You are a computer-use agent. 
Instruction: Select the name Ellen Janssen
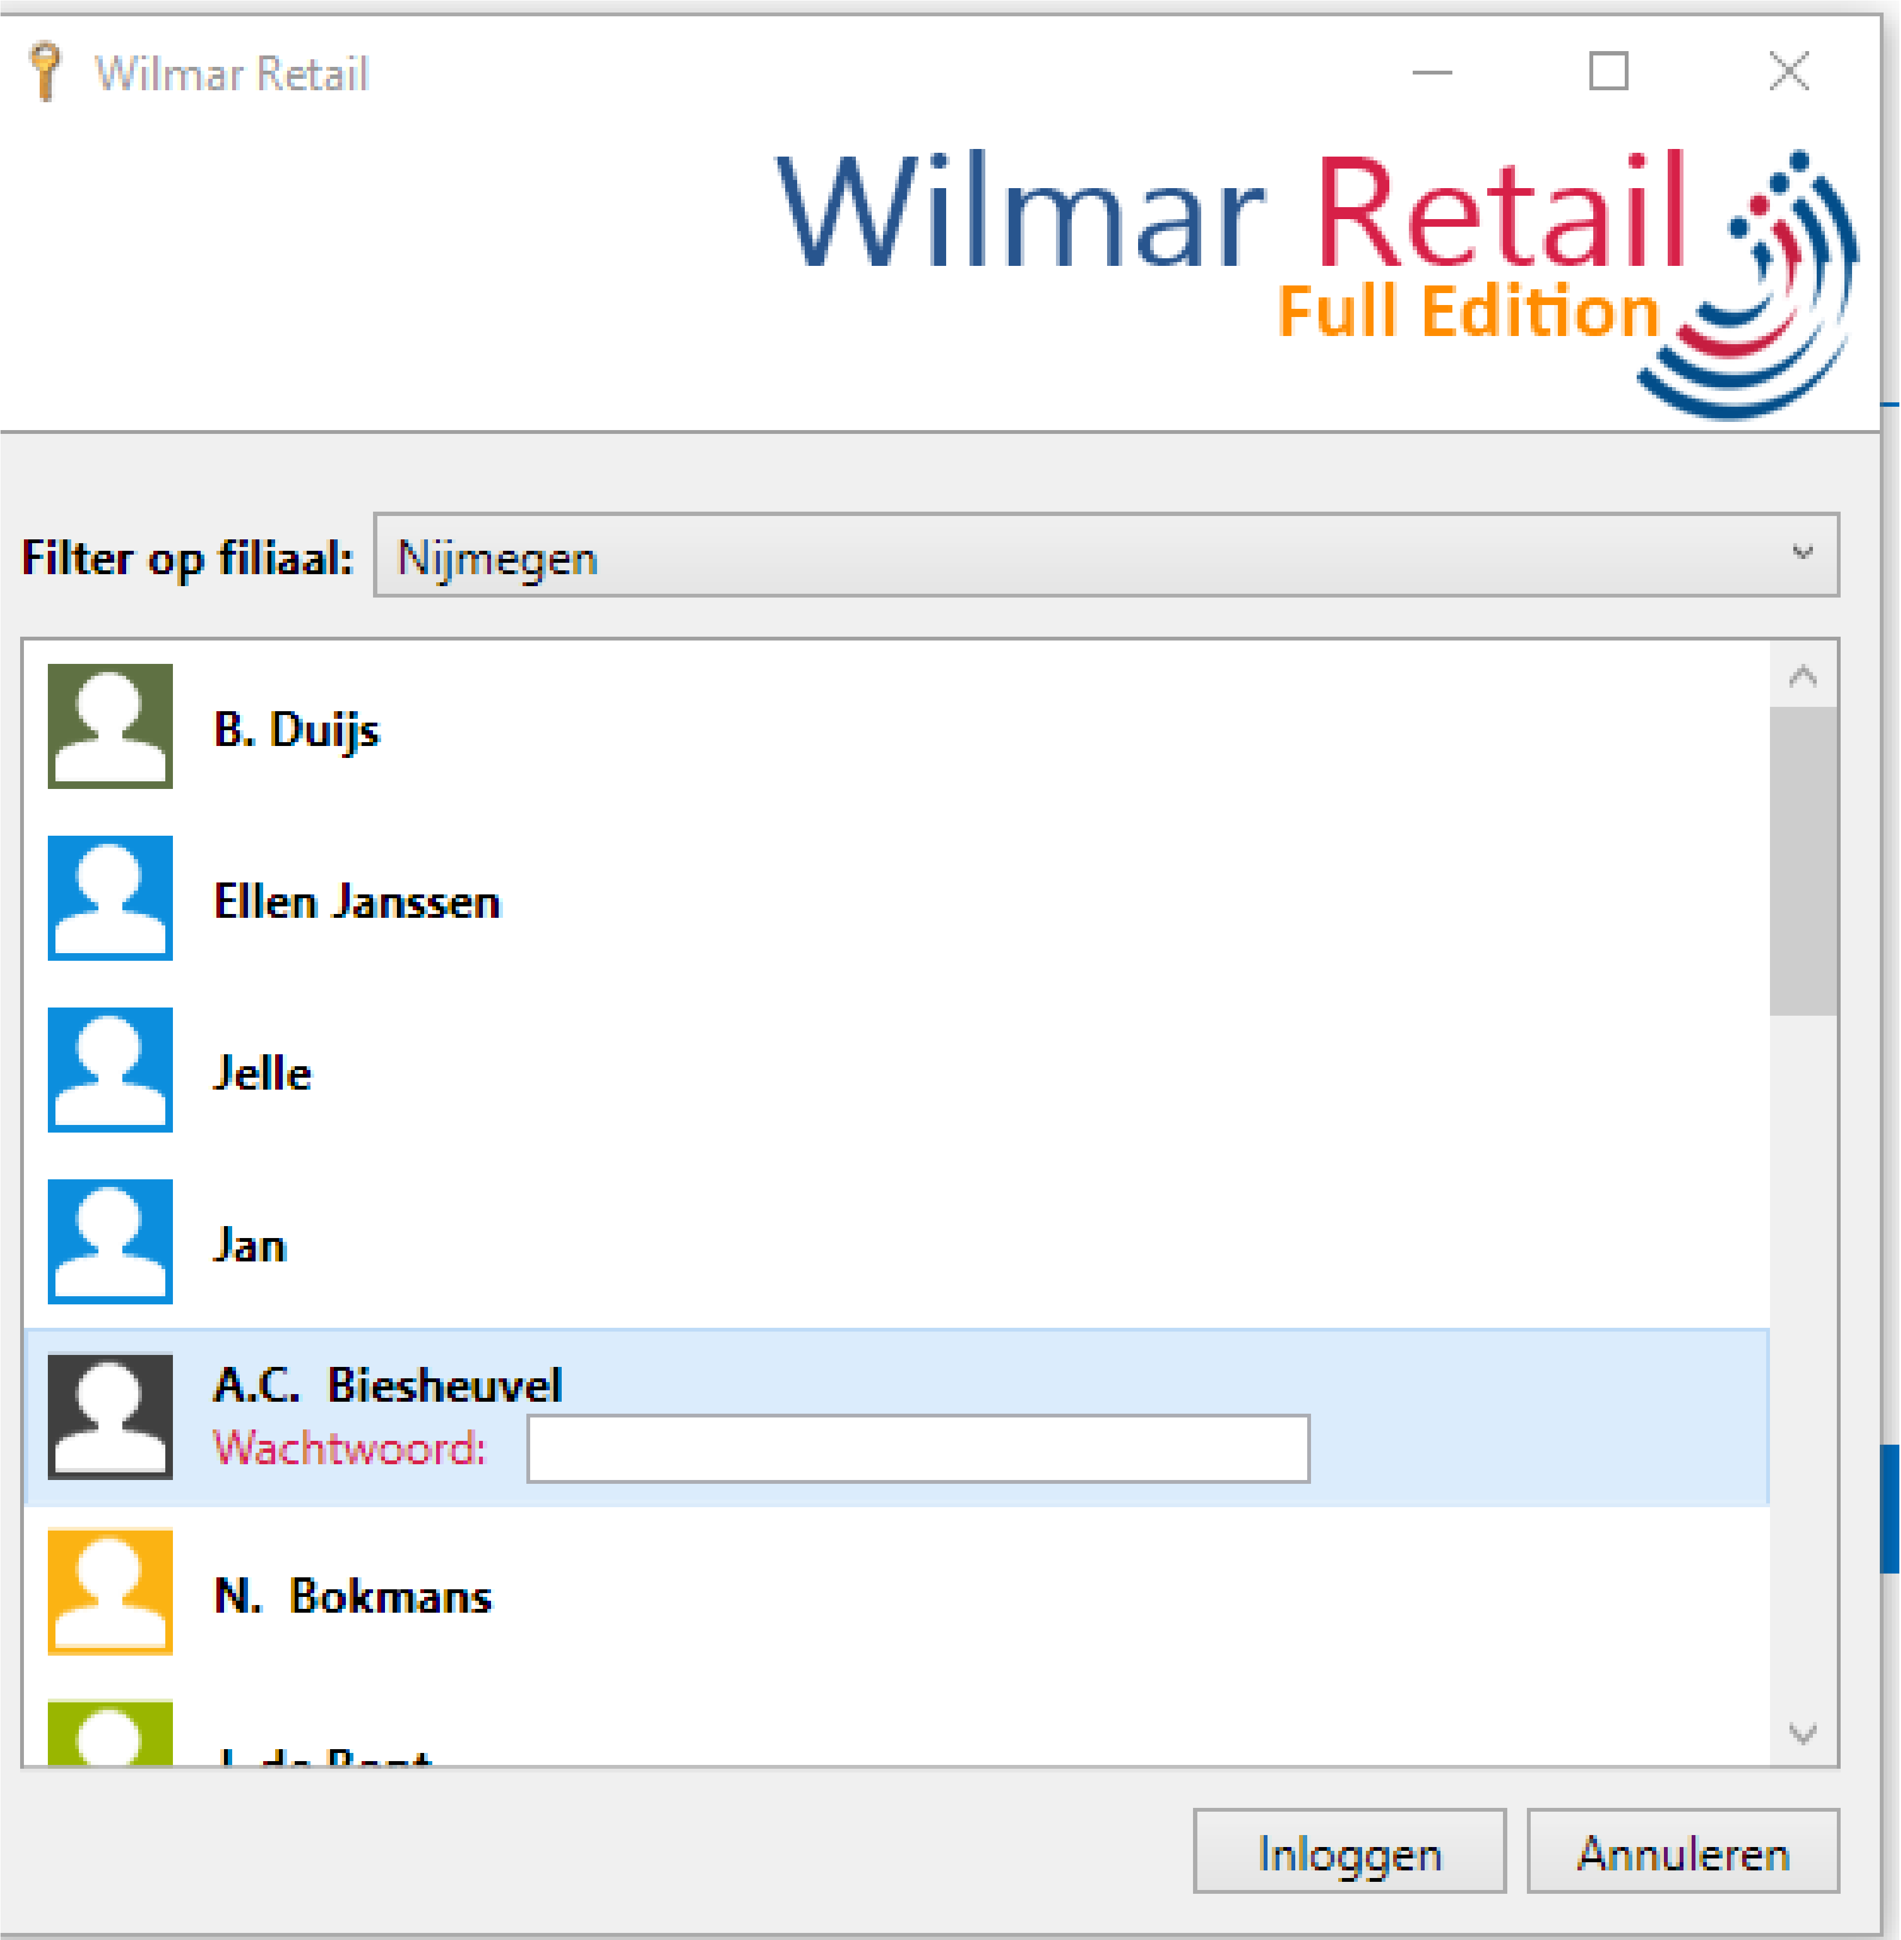tap(357, 900)
